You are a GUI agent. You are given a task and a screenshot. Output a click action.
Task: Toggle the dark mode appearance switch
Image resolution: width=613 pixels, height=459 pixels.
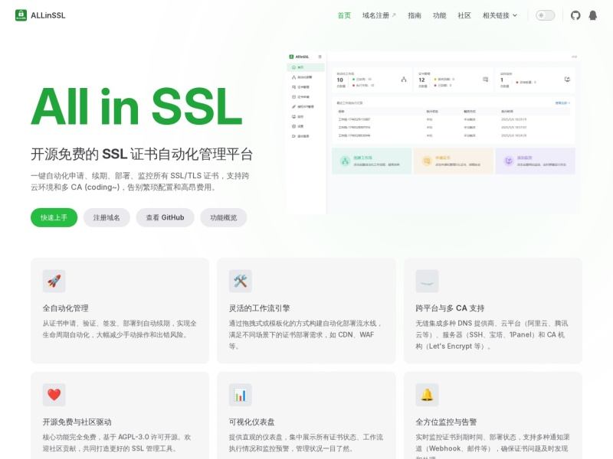click(545, 15)
